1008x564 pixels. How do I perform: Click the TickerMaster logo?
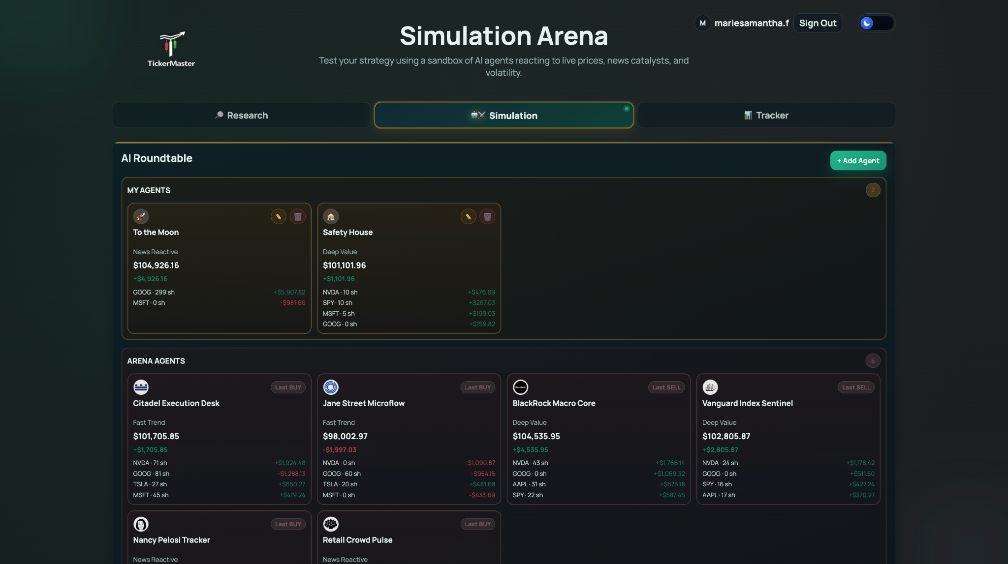[x=171, y=49]
